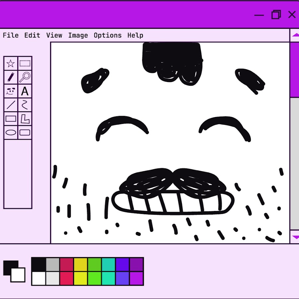Pick the periwinkle blue swatch in bottom row
The image size is (299, 299).
(x=122, y=278)
